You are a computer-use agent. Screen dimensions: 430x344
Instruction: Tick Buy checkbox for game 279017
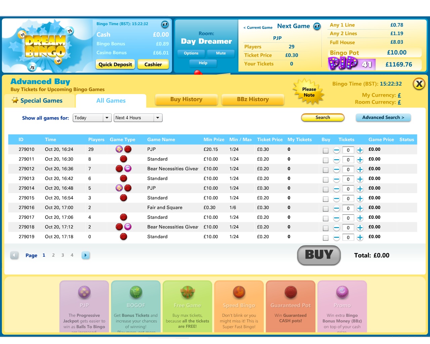point(326,219)
